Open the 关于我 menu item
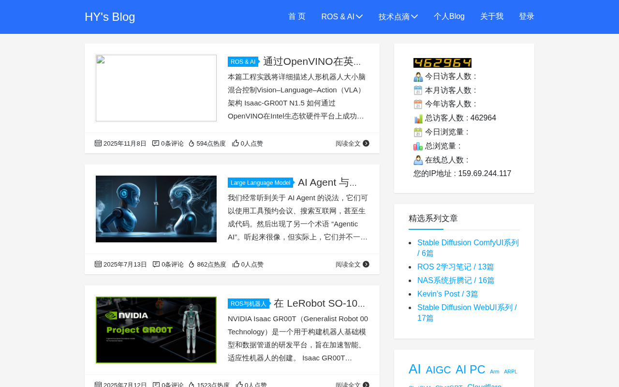Viewport: 619px width, 387px height. (492, 16)
